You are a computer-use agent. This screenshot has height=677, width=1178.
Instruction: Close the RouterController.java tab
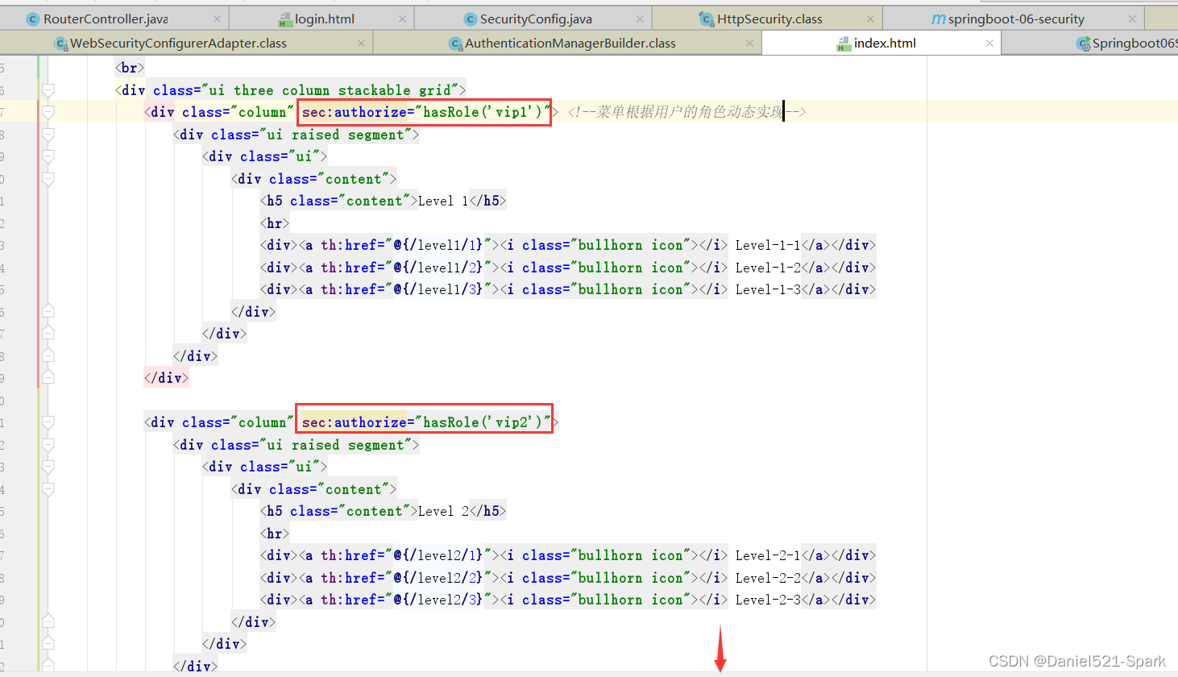point(218,19)
